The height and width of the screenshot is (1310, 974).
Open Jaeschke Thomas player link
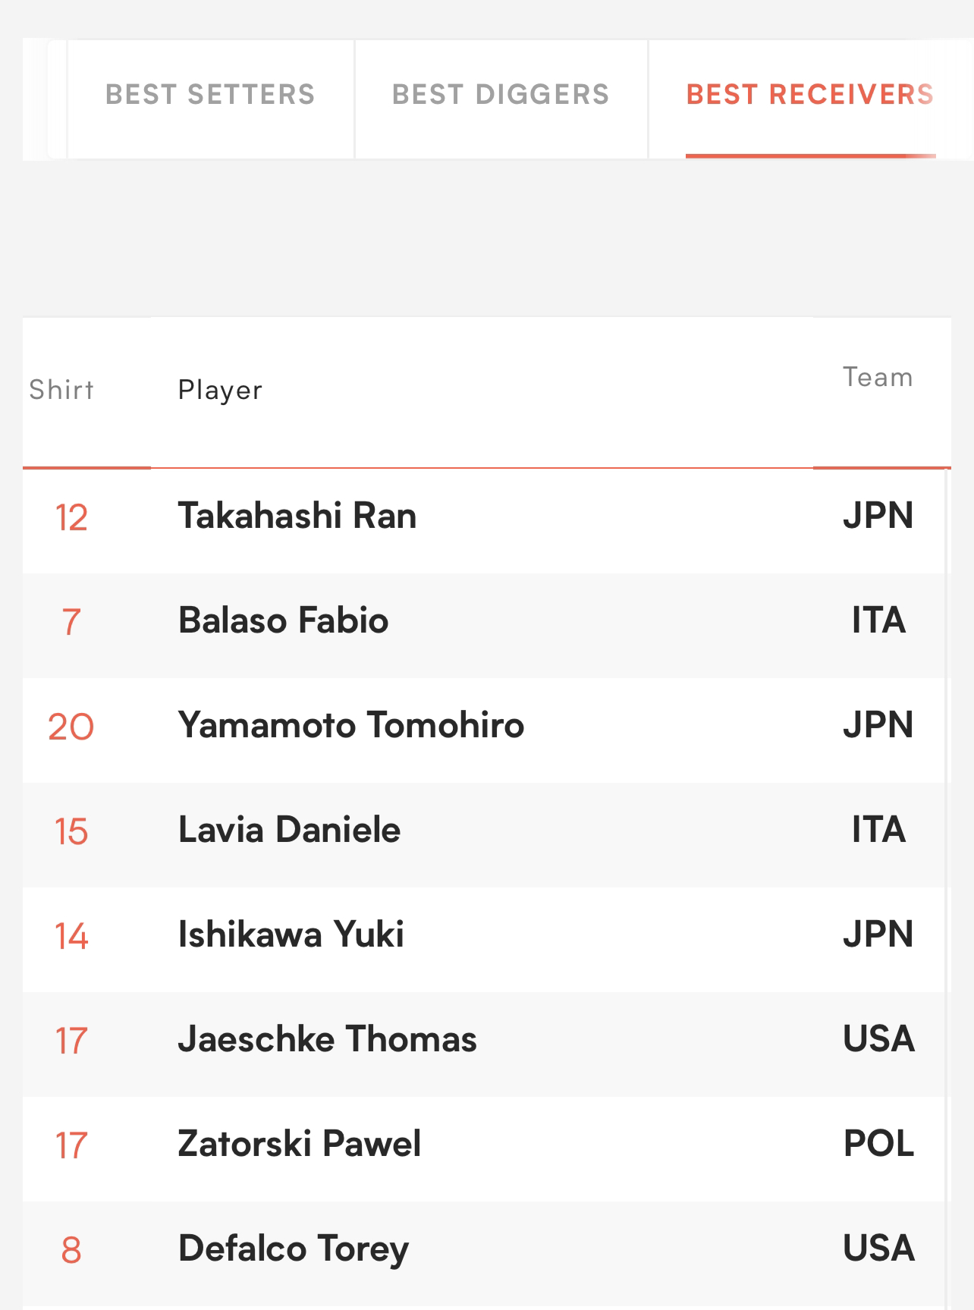pyautogui.click(x=327, y=1039)
